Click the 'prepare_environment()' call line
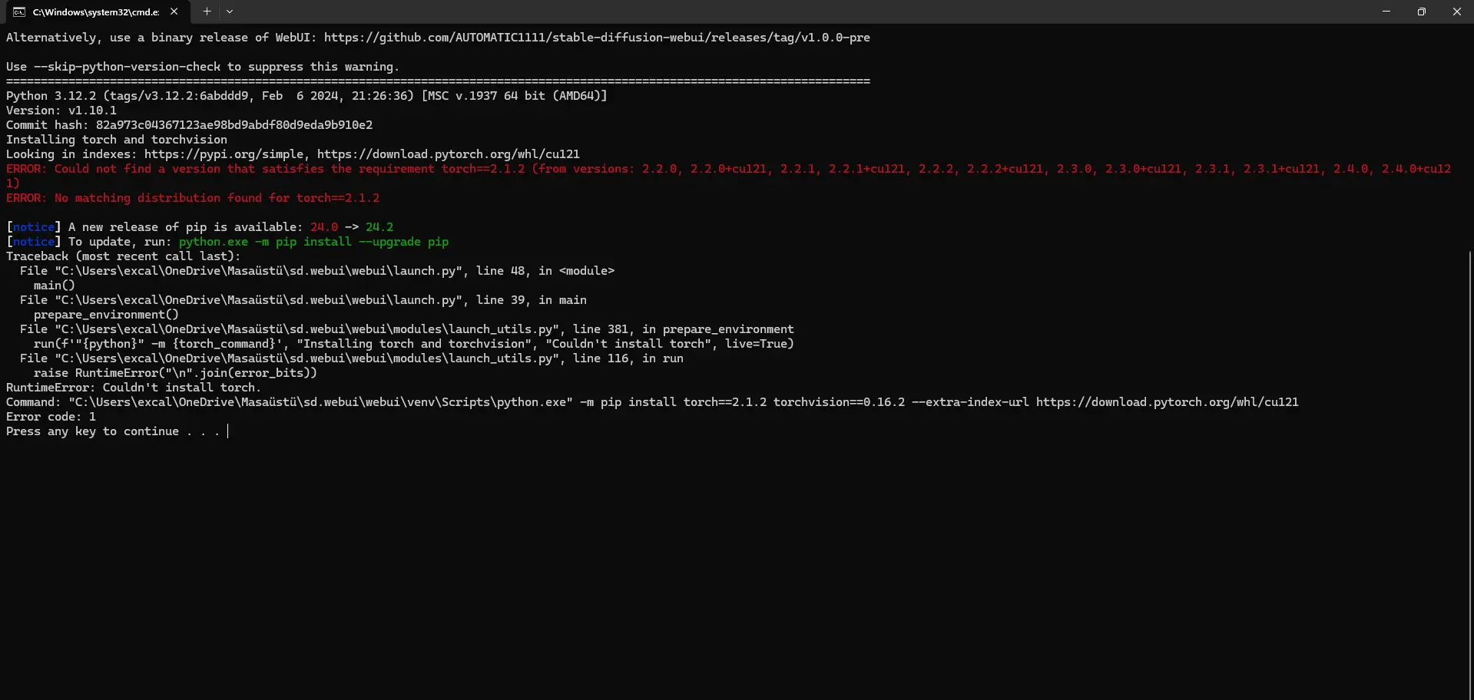1474x700 pixels. (x=106, y=315)
